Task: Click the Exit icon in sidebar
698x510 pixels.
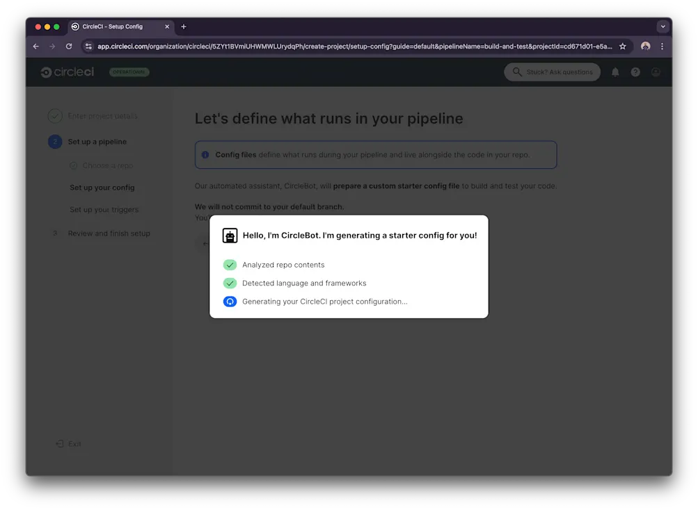Action: (x=60, y=444)
